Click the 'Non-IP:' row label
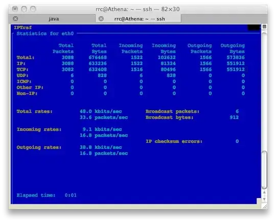 pos(27,93)
